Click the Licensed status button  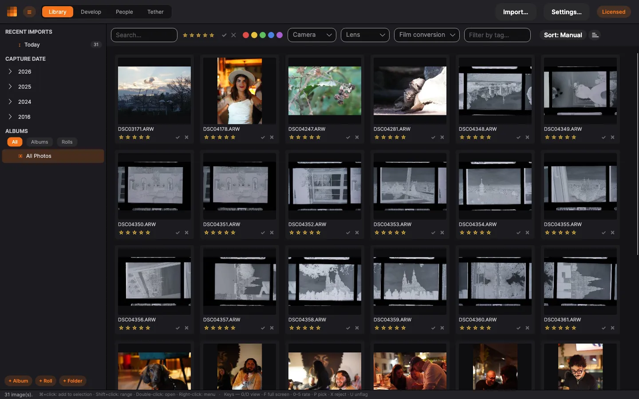pyautogui.click(x=614, y=12)
